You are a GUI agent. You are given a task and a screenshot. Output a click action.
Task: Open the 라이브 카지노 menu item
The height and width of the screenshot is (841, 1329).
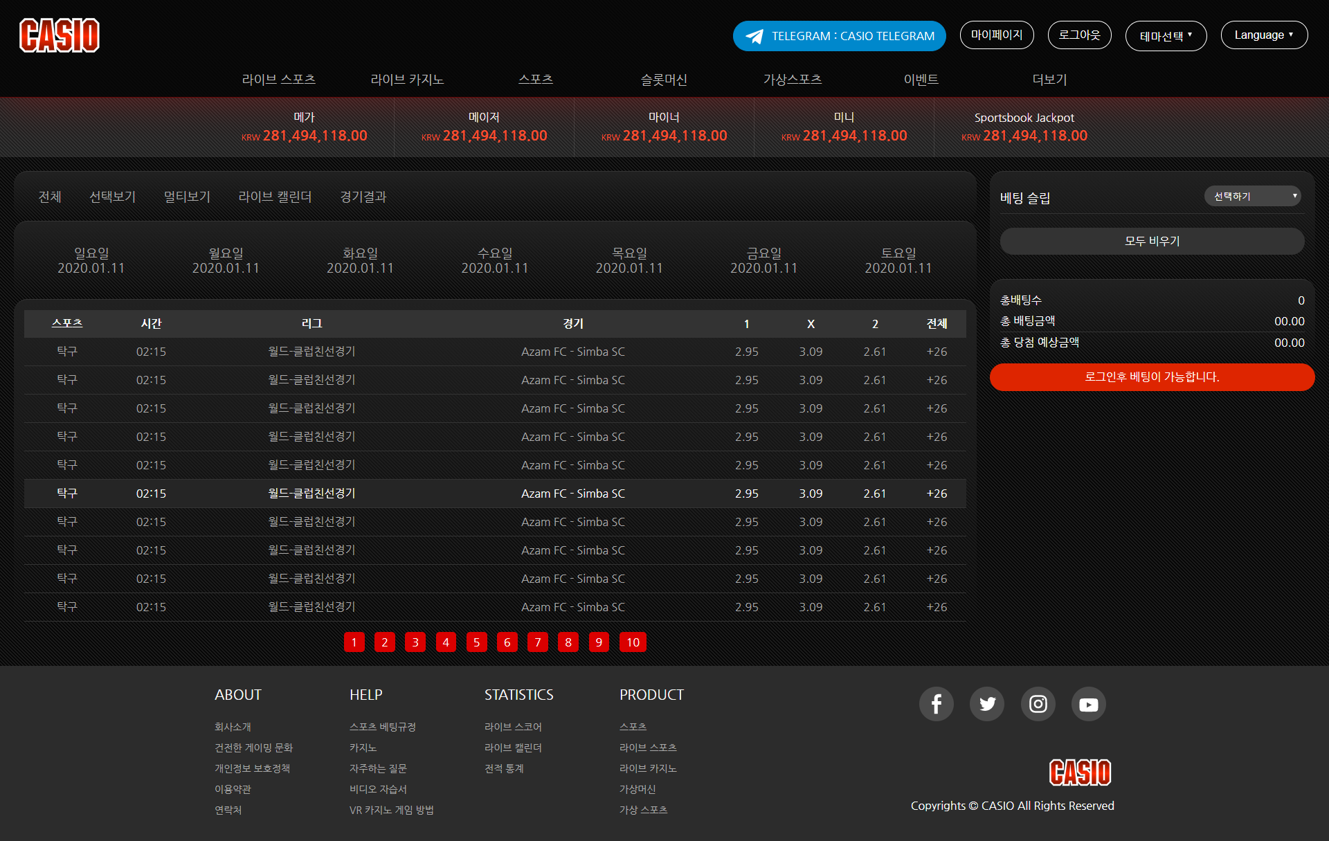(x=407, y=80)
